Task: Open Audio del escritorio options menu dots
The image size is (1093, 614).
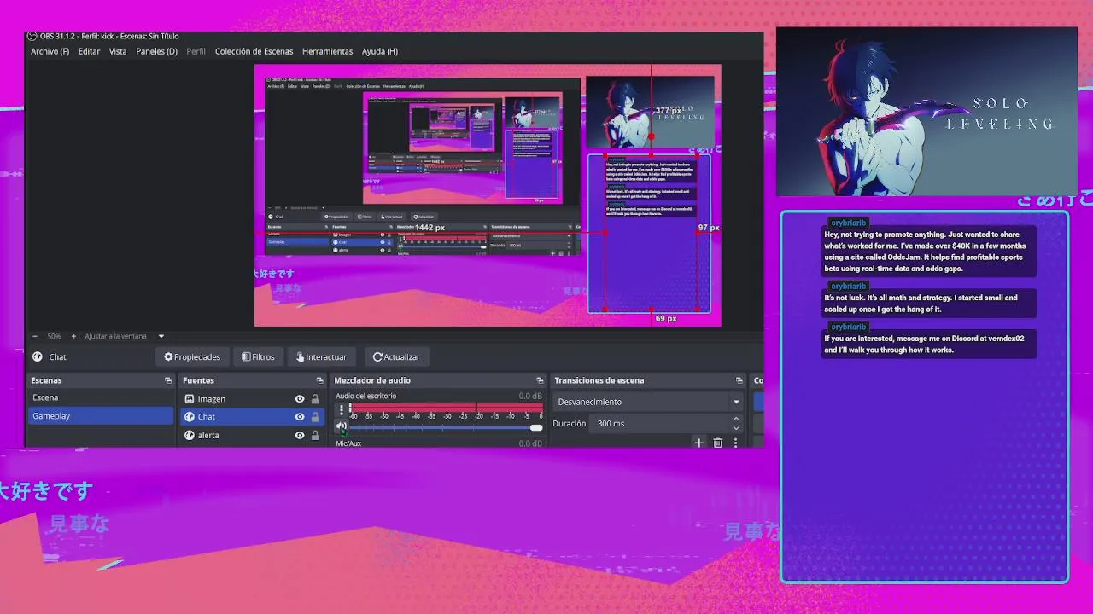Action: tap(342, 410)
